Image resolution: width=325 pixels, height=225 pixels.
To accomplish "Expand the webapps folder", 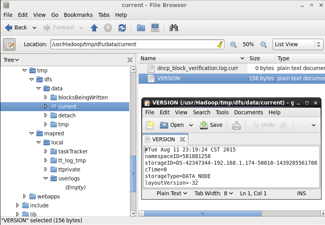I will [x=24, y=196].
